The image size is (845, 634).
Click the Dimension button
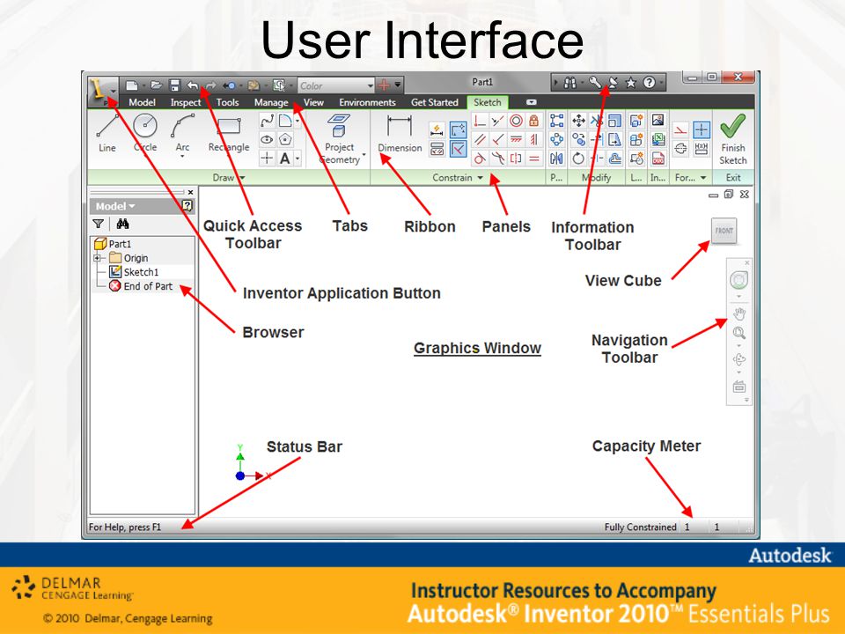(400, 134)
